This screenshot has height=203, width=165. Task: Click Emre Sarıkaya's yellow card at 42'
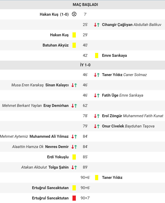click(x=97, y=56)
